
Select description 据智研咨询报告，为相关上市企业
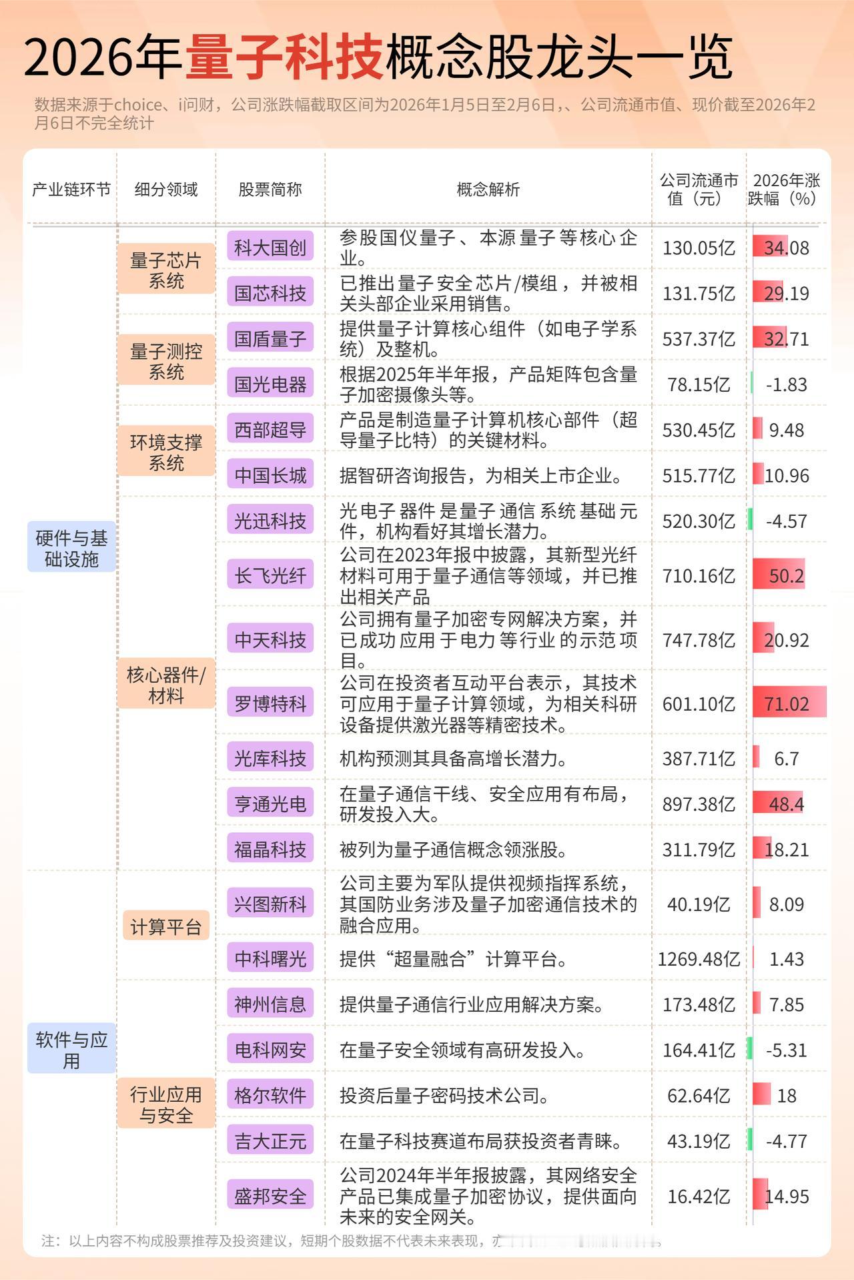[x=481, y=475]
